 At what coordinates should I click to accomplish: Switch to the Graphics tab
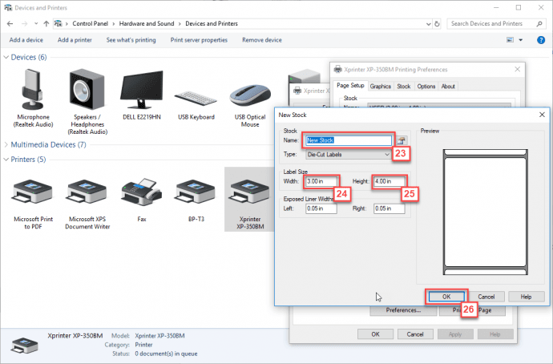click(x=380, y=87)
